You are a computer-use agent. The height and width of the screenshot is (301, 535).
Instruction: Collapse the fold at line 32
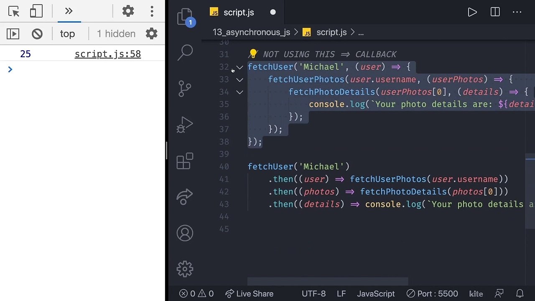click(x=239, y=67)
